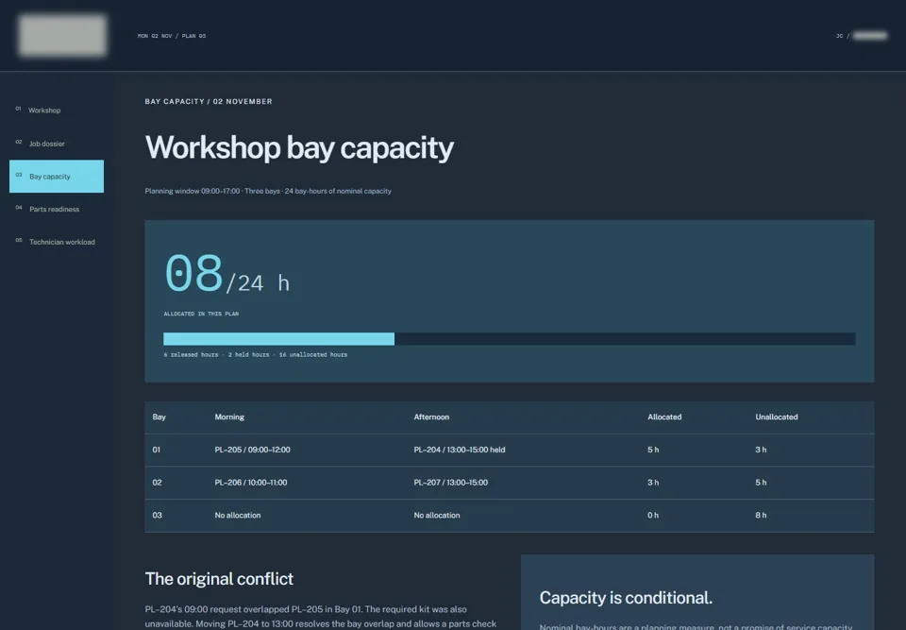Click the Allocated column header
906x630 pixels.
pos(664,417)
